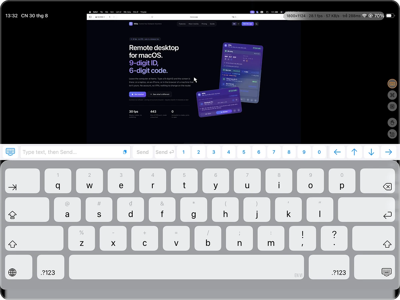The image size is (400, 300).
Task: Tap the Wi-Fi icon in iPad status bar
Action: 365,16
